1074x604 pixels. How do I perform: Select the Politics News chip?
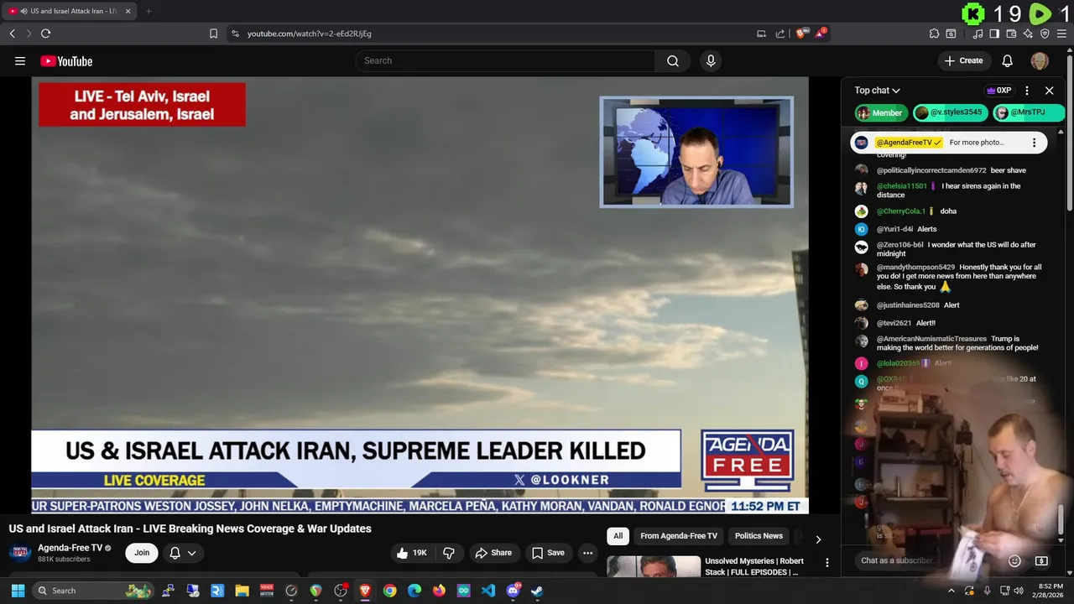(x=759, y=536)
